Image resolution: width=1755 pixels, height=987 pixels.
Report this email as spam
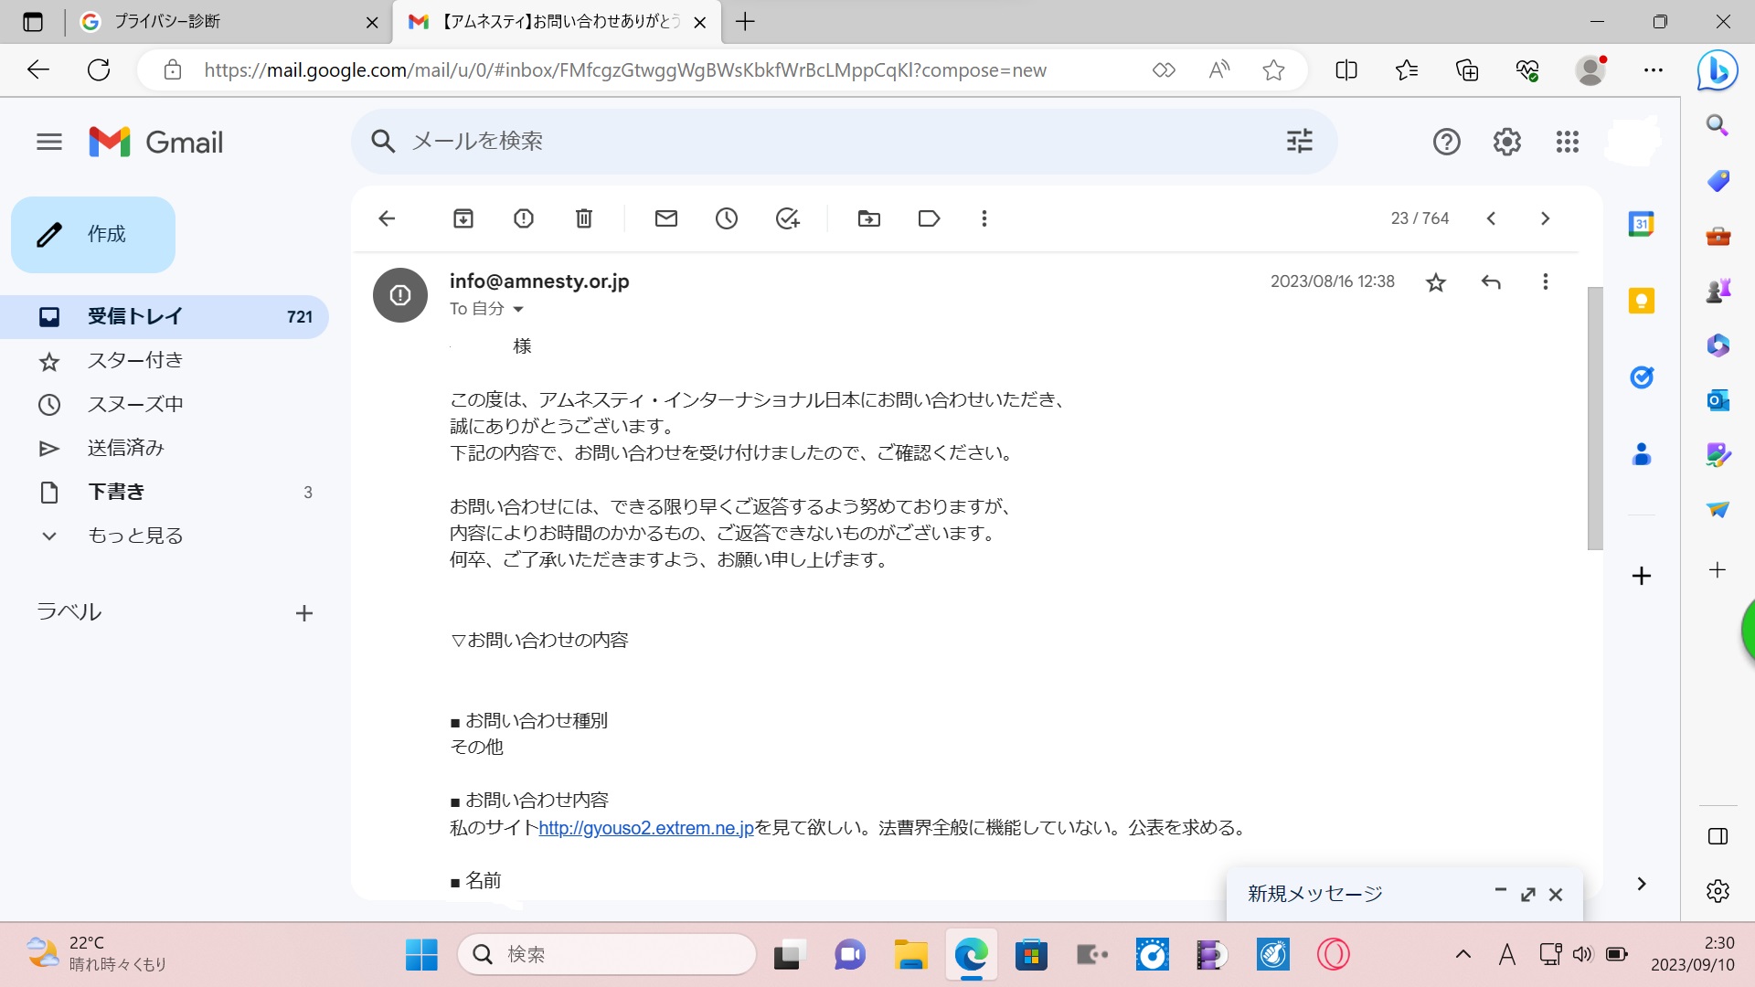[523, 218]
